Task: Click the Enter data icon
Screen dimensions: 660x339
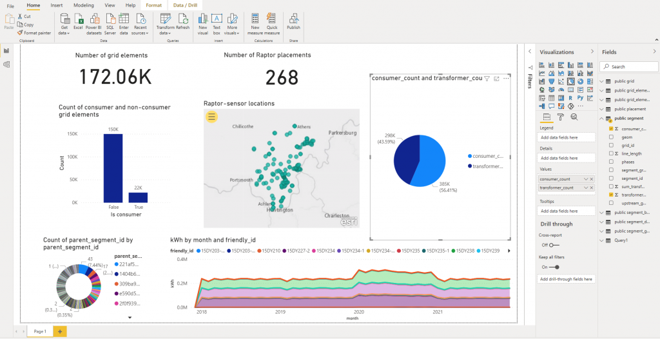Action: click(124, 19)
